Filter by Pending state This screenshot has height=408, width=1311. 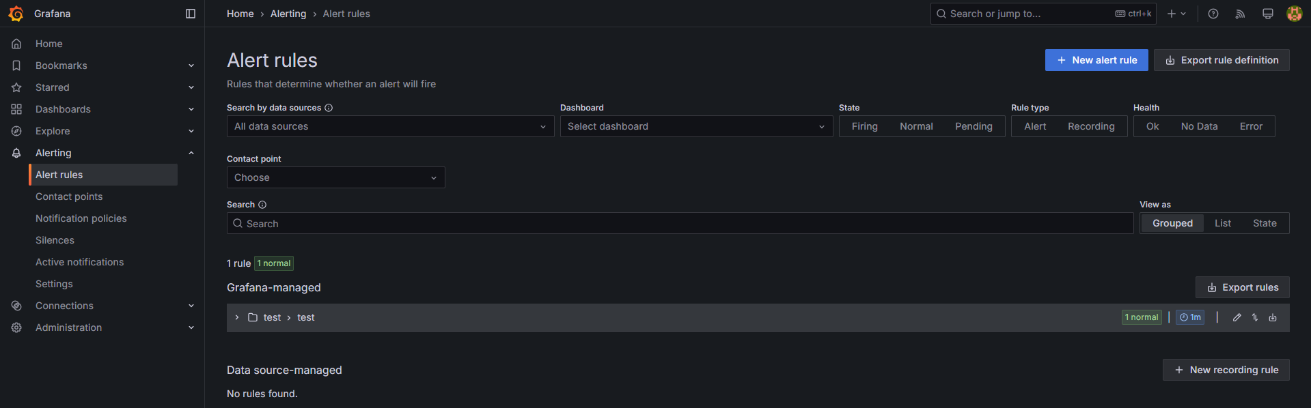click(x=974, y=126)
